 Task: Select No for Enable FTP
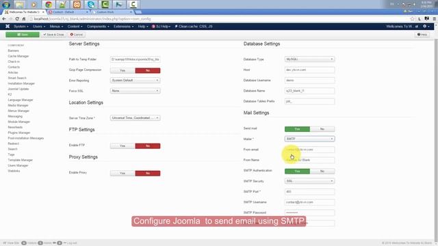(x=148, y=146)
